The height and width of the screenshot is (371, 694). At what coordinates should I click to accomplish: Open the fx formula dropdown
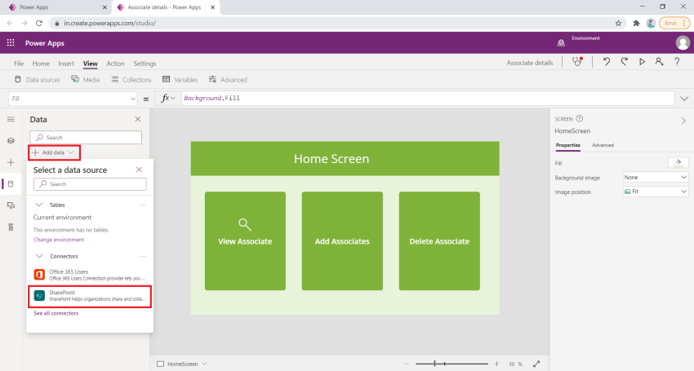click(167, 98)
